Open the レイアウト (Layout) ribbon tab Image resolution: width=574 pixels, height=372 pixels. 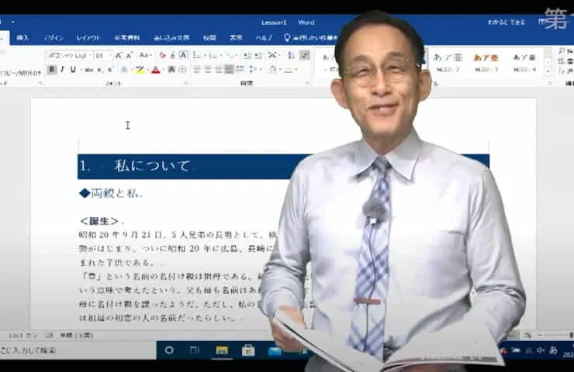[88, 37]
